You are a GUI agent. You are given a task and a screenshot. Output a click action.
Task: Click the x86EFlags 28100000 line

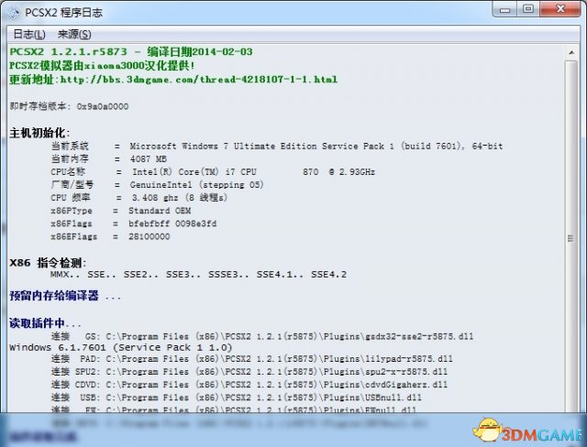[x=110, y=236]
